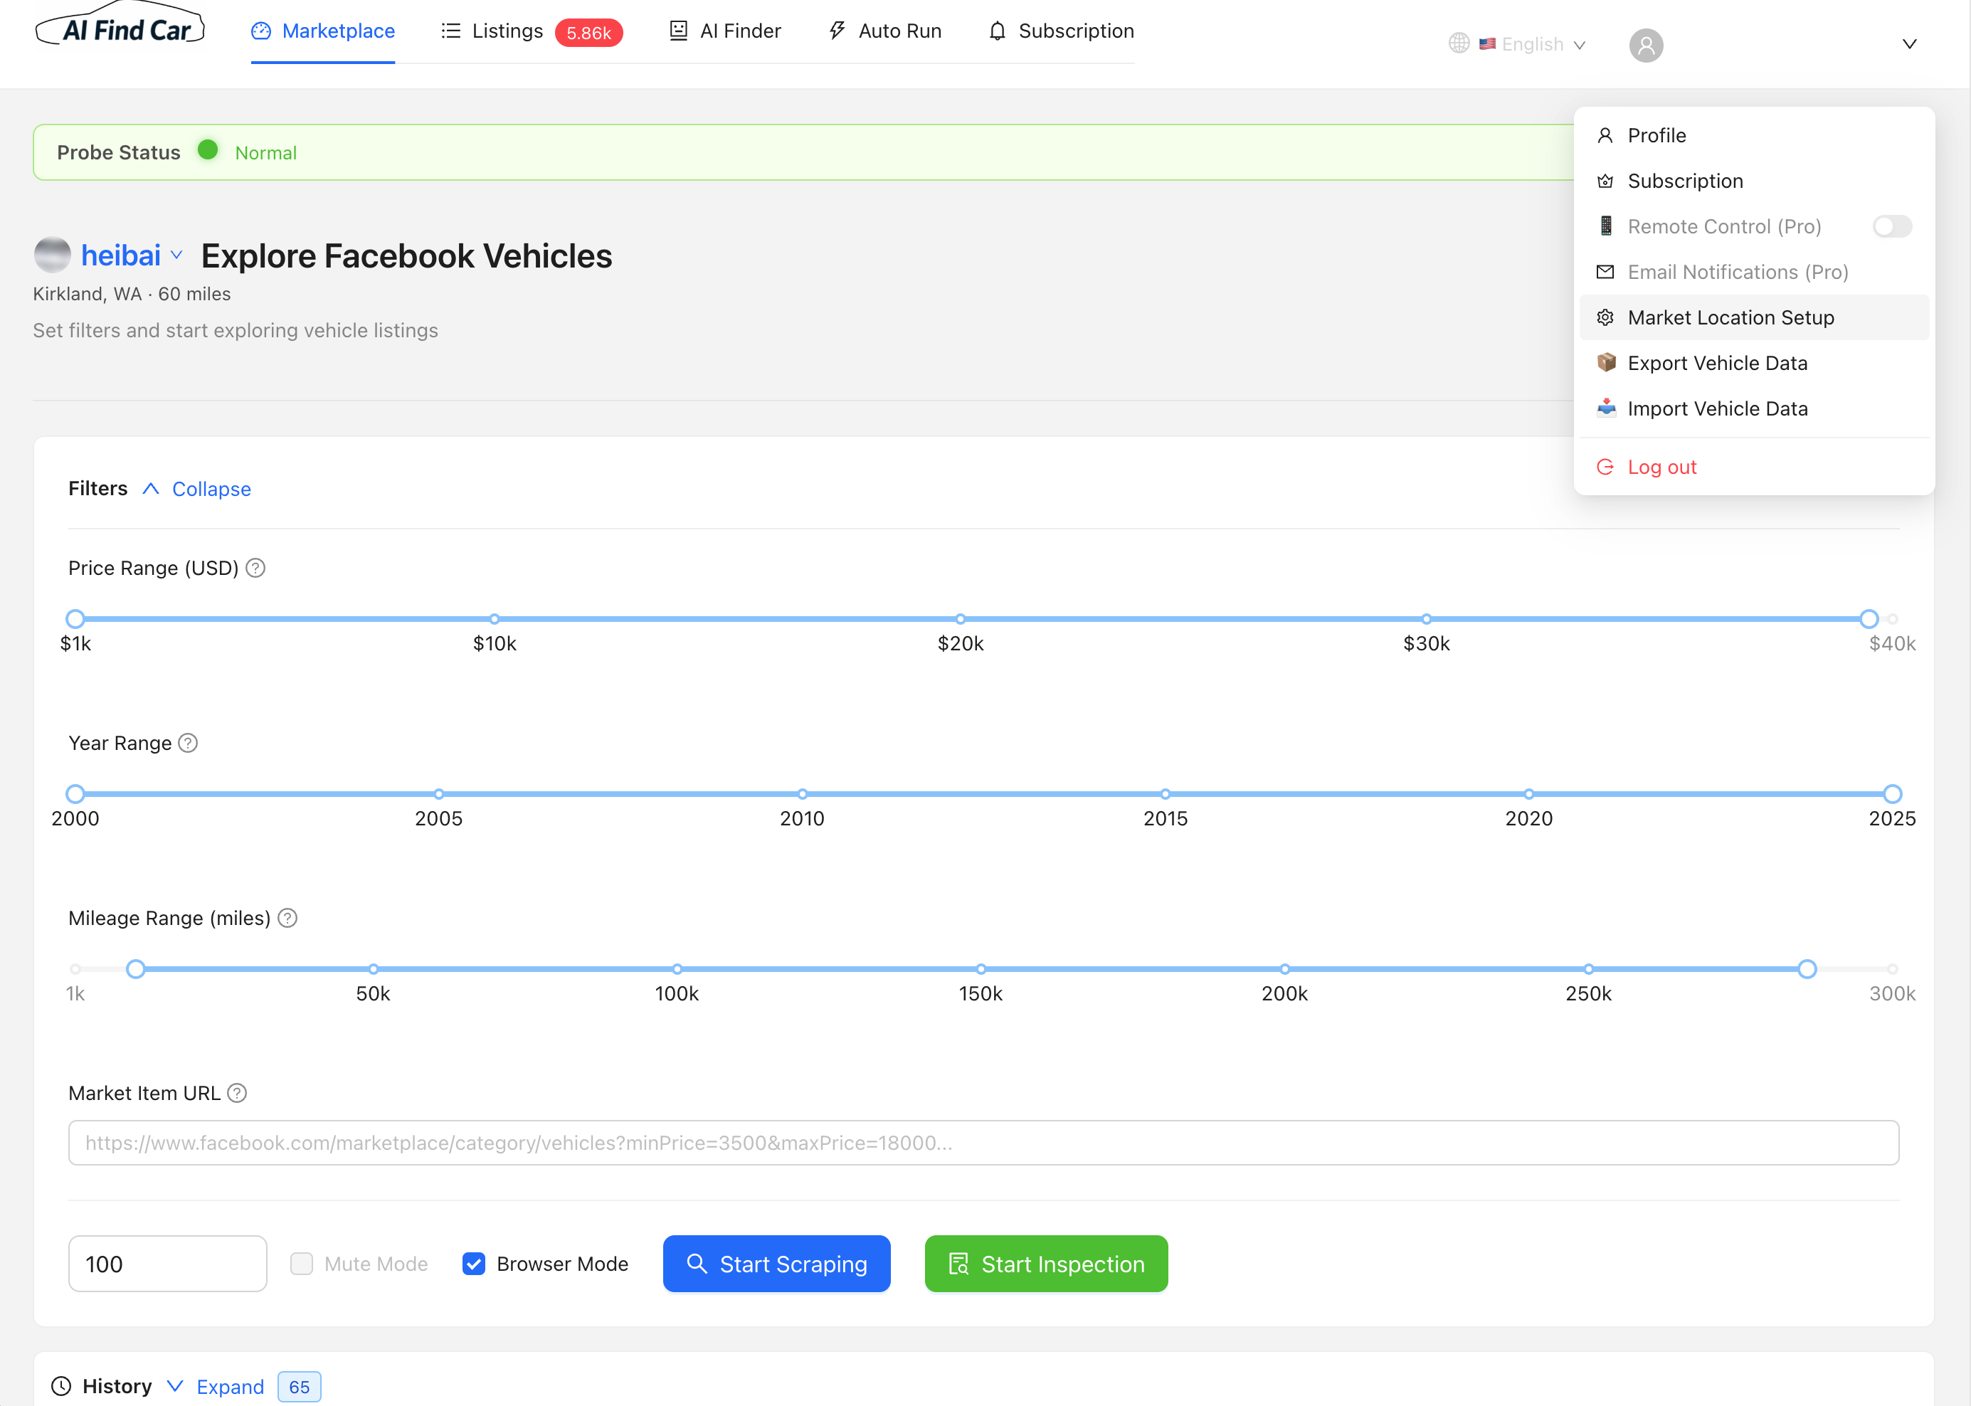Click the mileage range minimum slider handle

(x=136, y=969)
